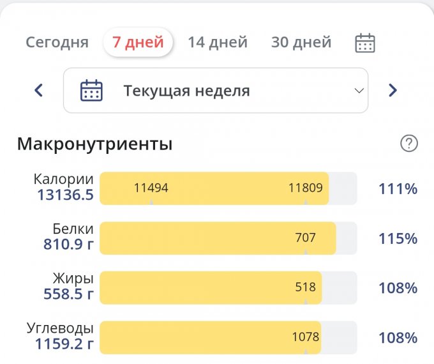This screenshot has height=364, width=434.
Task: Click the Жиры progress bar
Action: 228,287
